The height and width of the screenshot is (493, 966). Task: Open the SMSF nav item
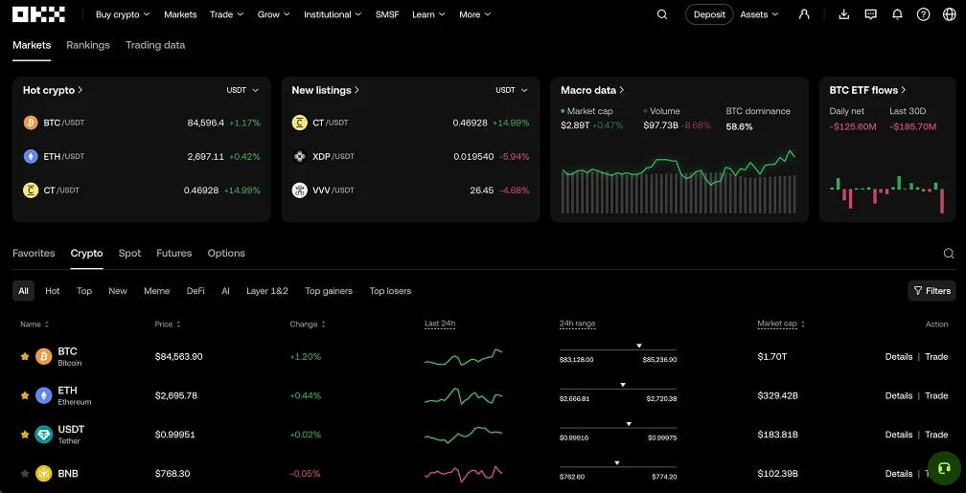coord(387,14)
